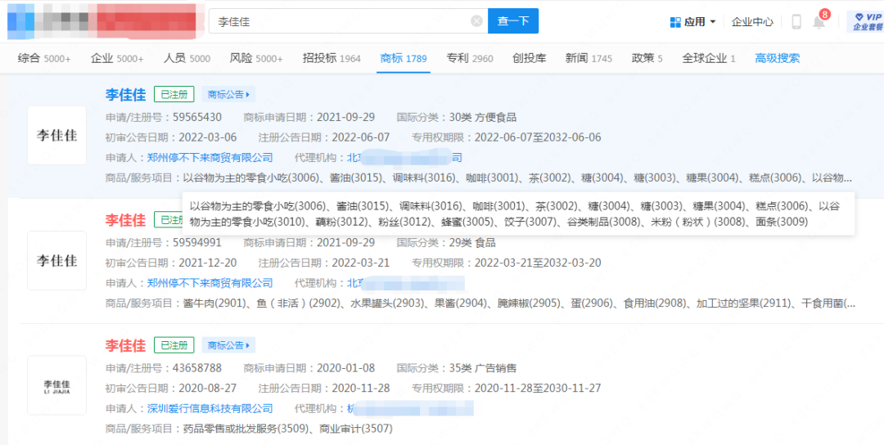
Task: Open 高级搜索 advanced search
Action: [778, 58]
